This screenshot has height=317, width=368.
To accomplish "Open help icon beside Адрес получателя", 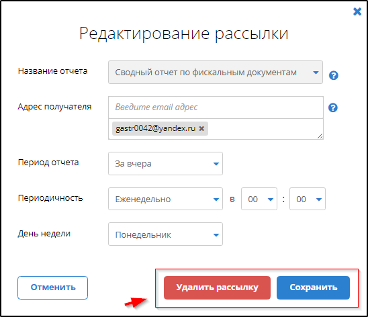I will (x=333, y=107).
